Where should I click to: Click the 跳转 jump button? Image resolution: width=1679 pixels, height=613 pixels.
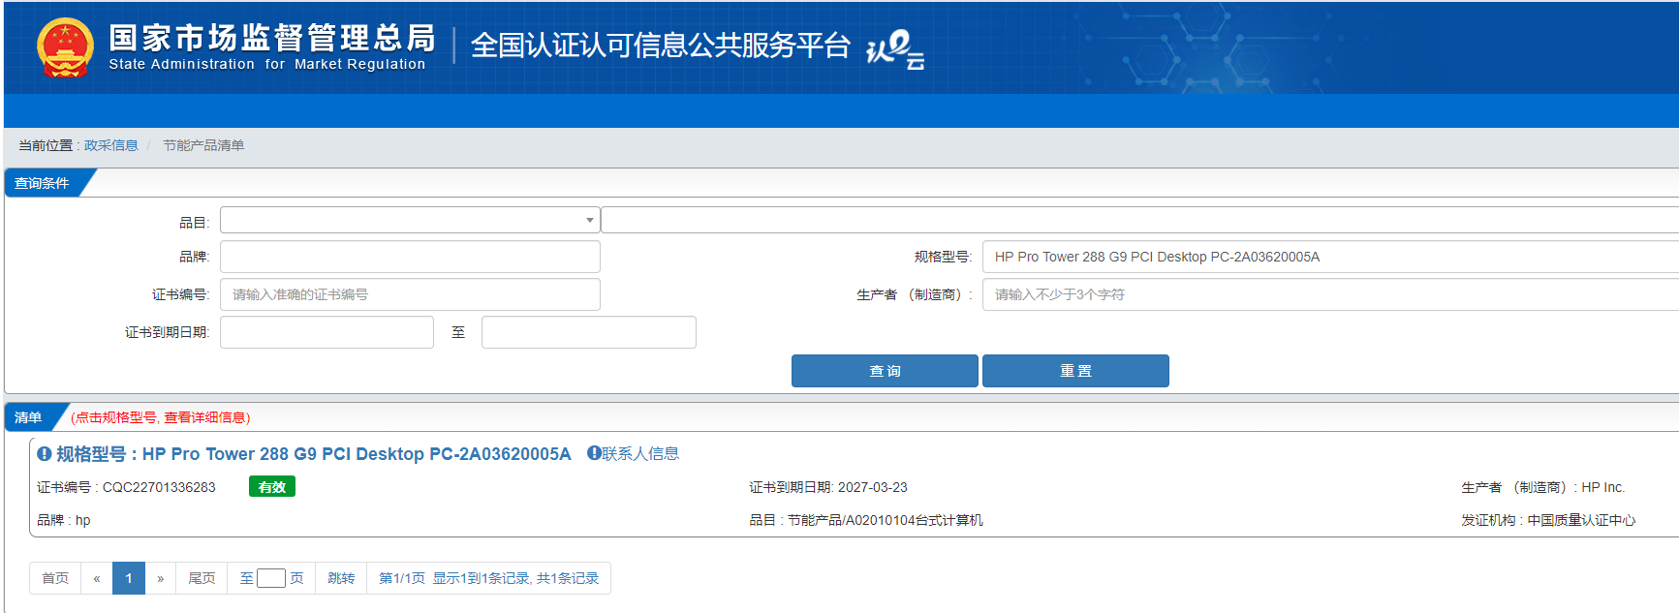tap(341, 578)
